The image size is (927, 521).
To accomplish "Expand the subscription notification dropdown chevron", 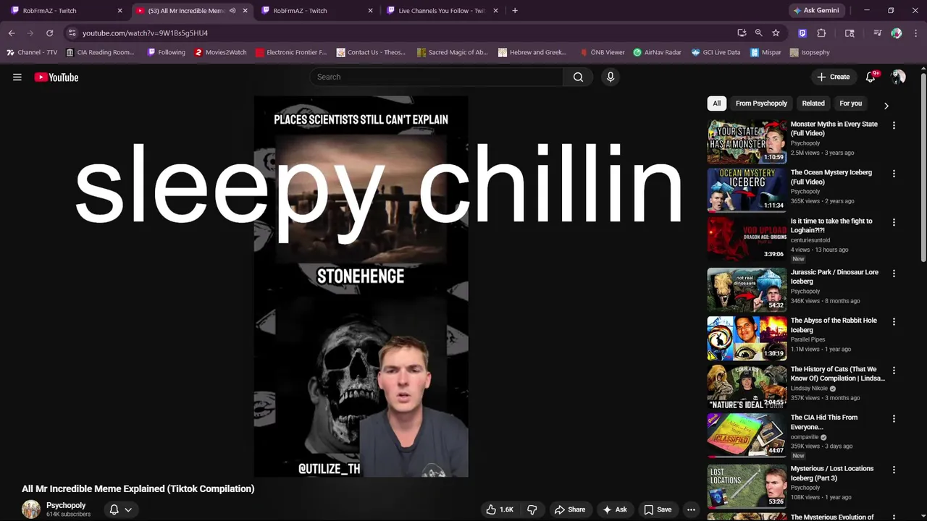I will (128, 509).
